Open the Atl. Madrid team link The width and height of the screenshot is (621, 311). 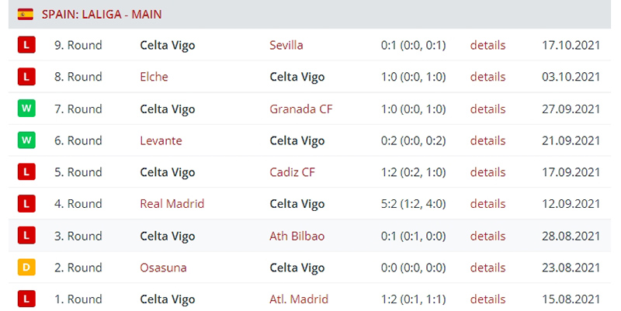pyautogui.click(x=299, y=299)
